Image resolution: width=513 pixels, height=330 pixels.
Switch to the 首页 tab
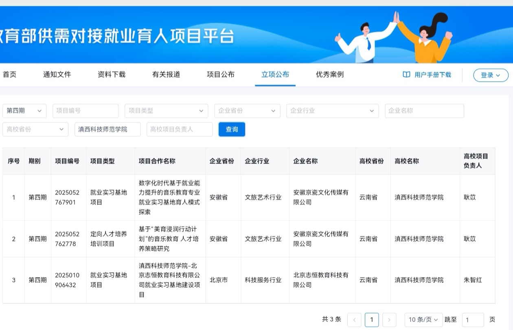(x=10, y=74)
